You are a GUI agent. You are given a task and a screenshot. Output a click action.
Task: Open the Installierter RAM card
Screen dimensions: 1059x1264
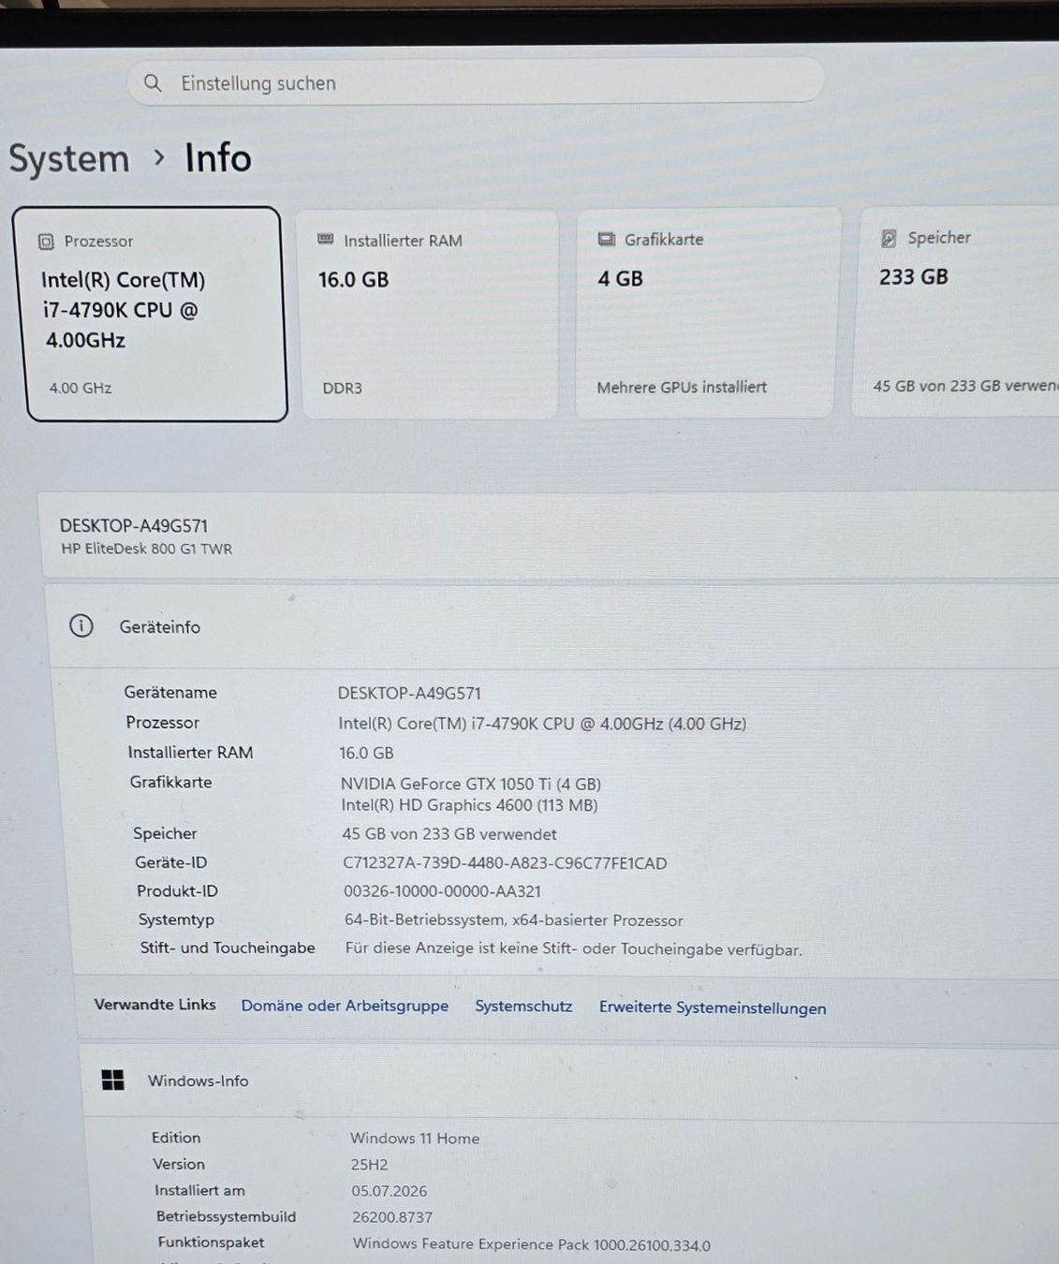tap(429, 314)
